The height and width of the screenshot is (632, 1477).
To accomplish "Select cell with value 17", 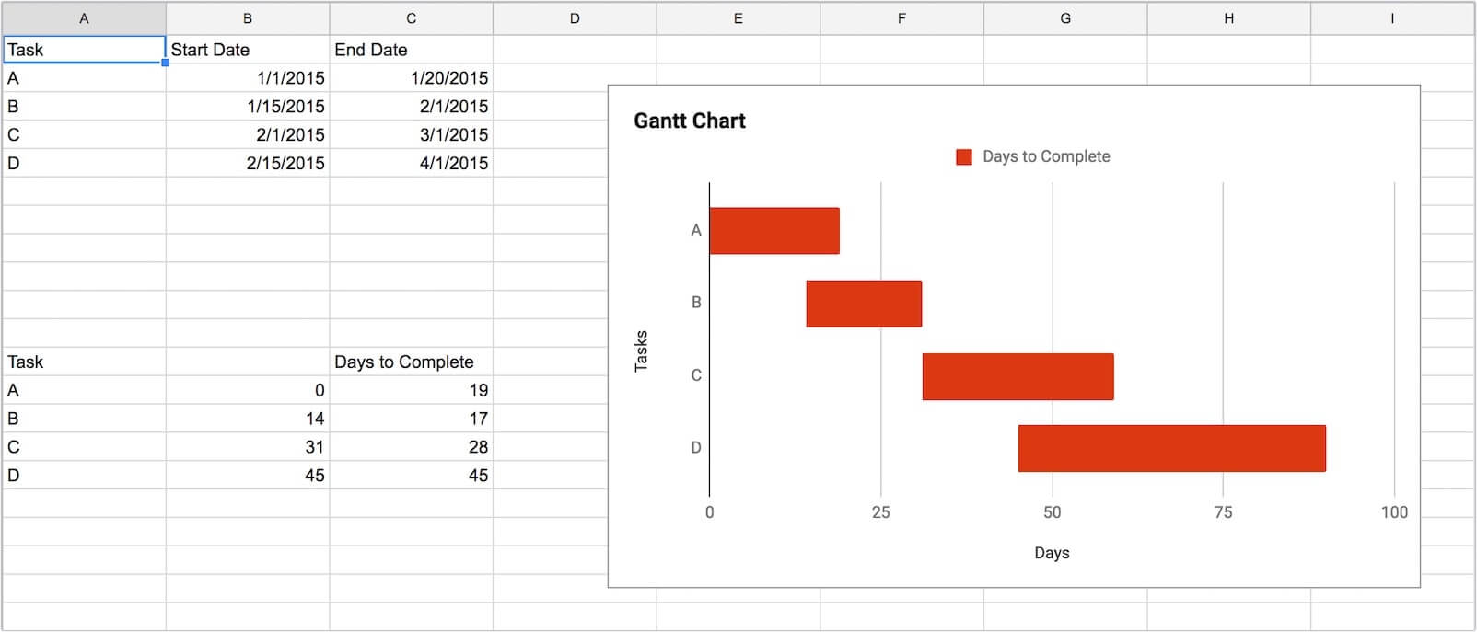I will click(412, 419).
